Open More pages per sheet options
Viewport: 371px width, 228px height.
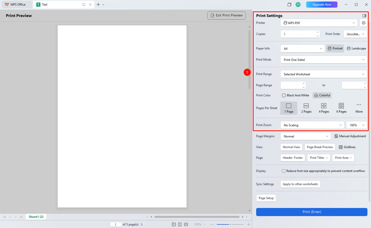click(x=359, y=108)
